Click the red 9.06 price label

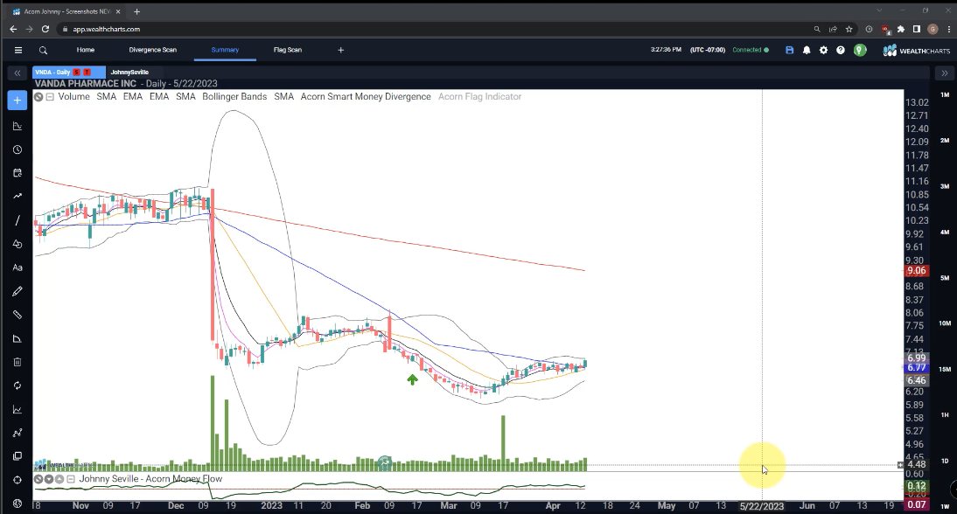tap(916, 271)
